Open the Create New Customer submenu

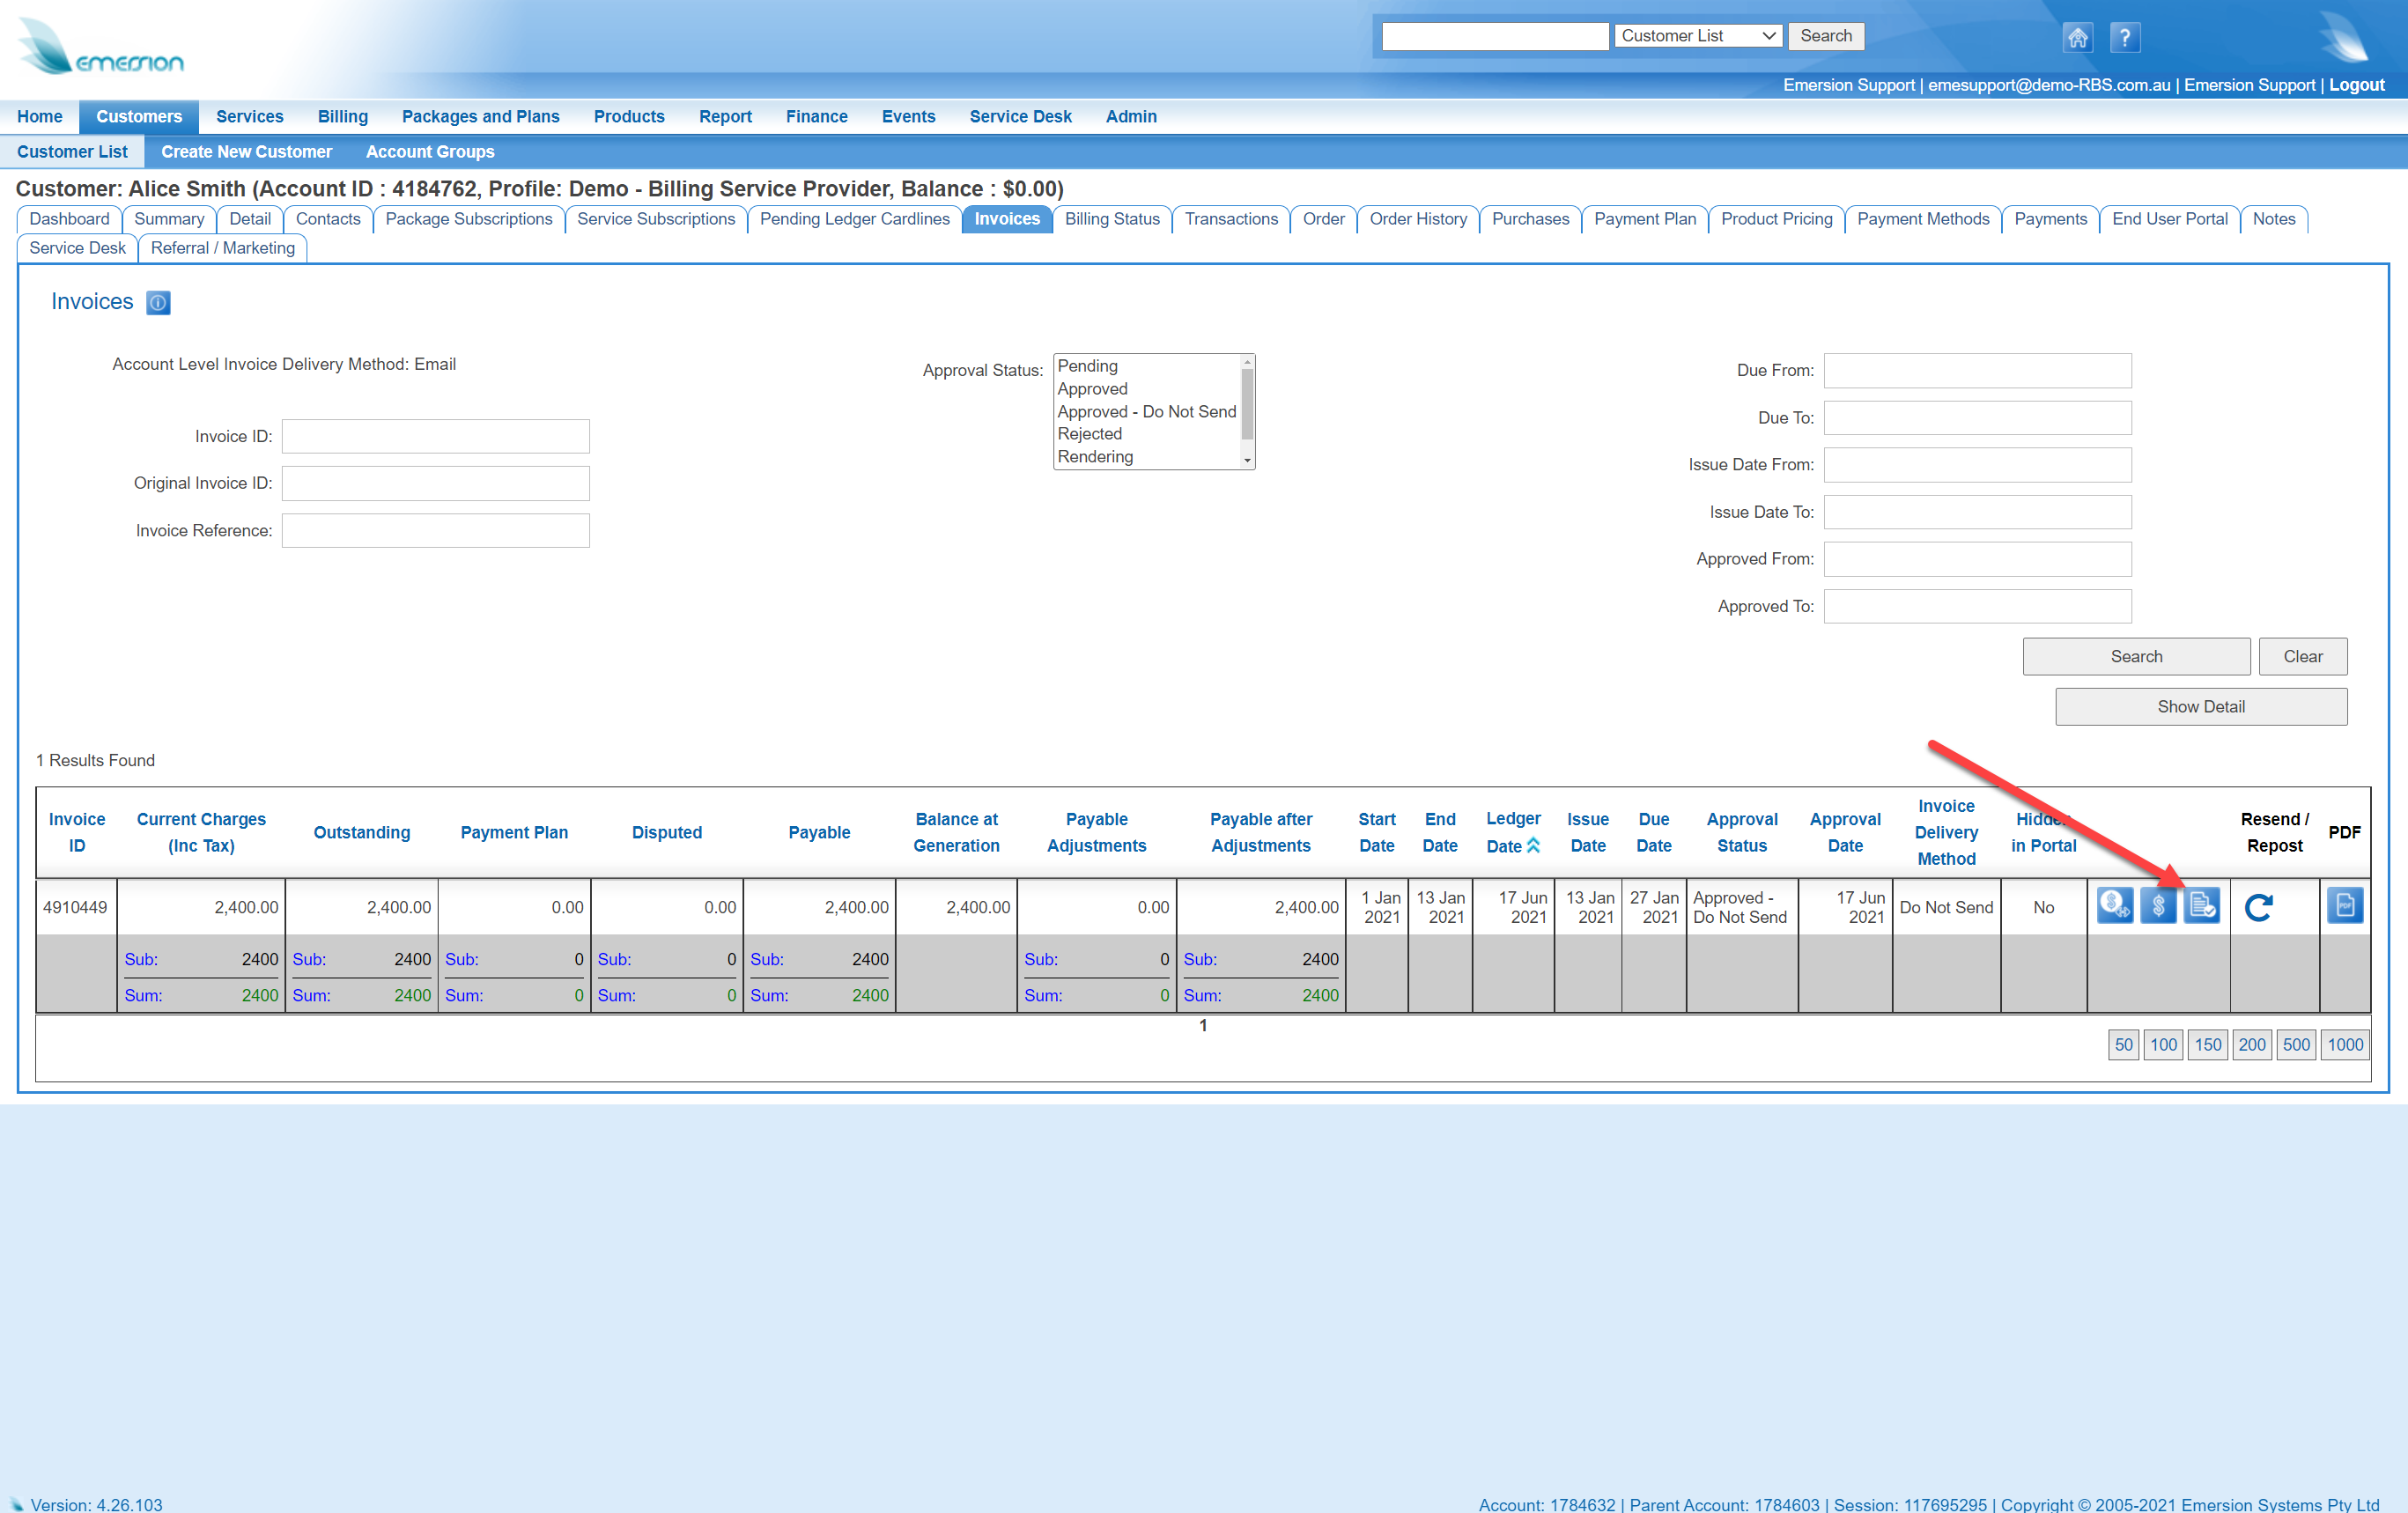click(246, 152)
